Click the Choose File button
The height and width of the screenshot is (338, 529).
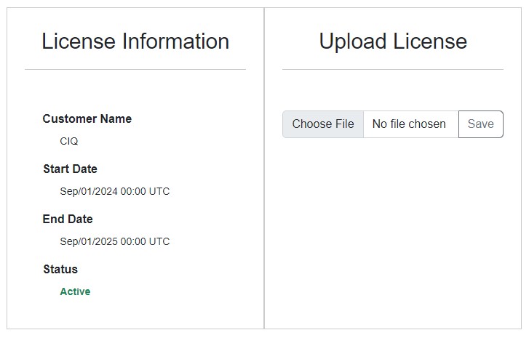[x=322, y=124]
